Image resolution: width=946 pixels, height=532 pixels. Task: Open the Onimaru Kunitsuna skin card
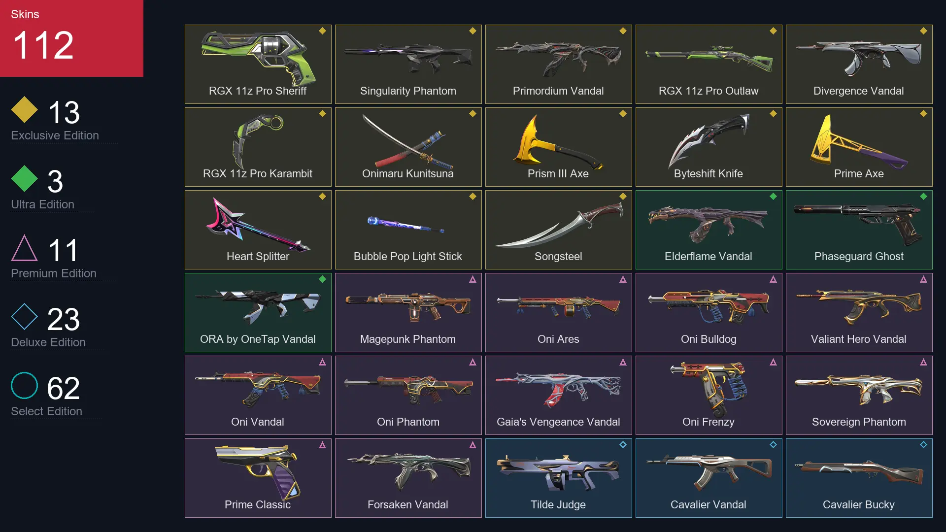tap(408, 147)
